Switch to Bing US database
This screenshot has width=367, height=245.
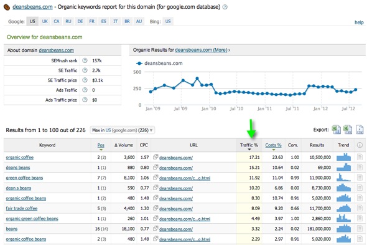pos(168,21)
